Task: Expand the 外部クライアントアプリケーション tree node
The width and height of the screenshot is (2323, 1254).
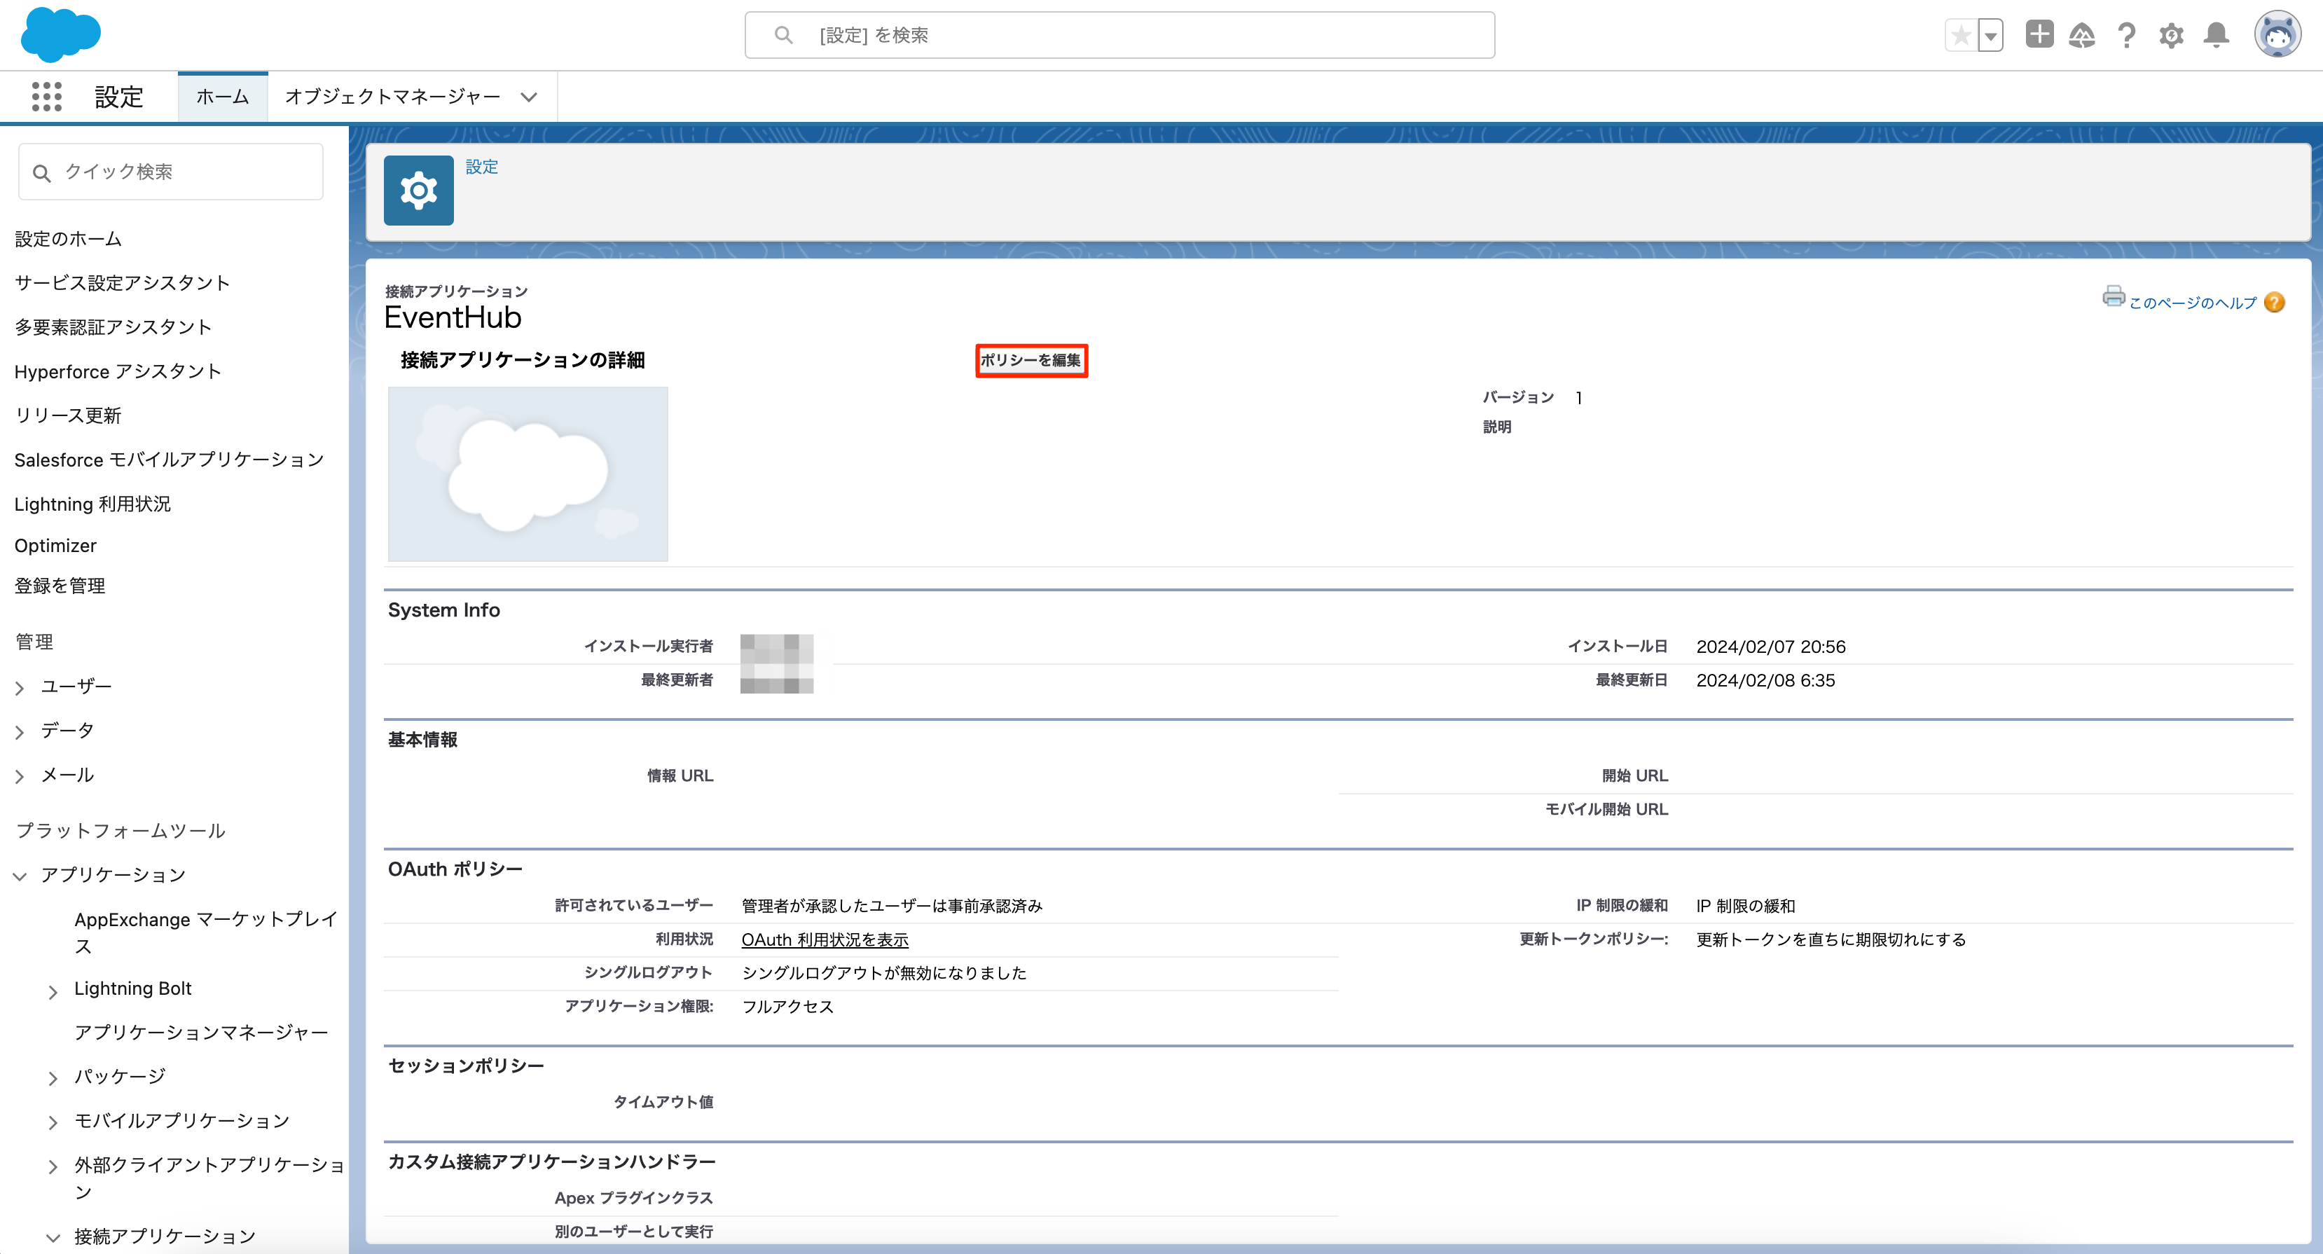Action: point(53,1166)
